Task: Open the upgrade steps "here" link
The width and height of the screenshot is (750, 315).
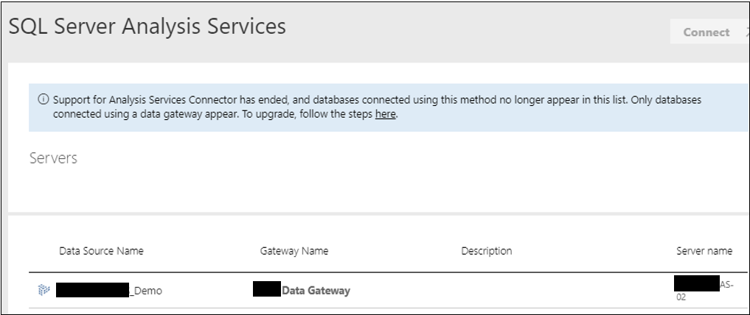Action: [386, 115]
